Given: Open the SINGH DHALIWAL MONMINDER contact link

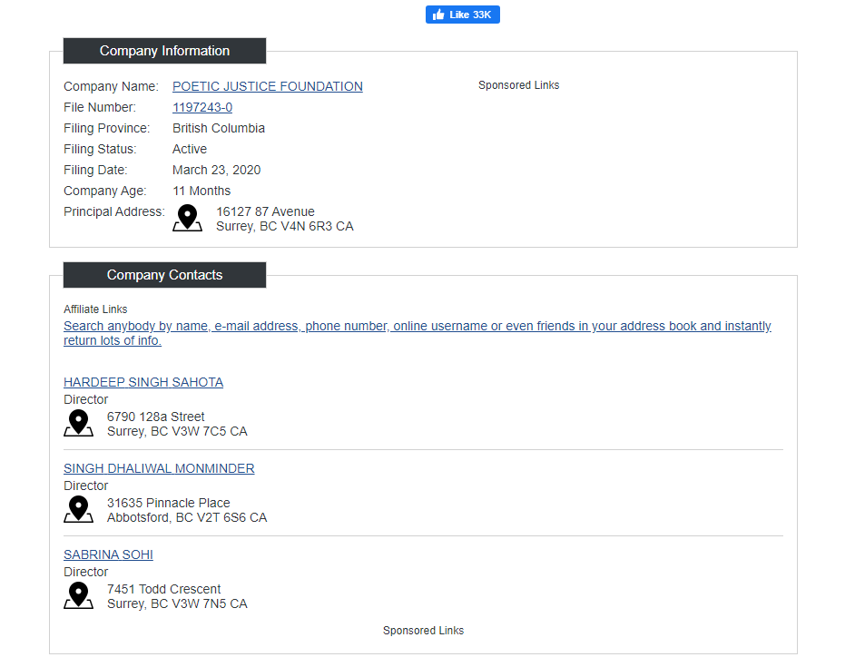Looking at the screenshot, I should coord(159,468).
